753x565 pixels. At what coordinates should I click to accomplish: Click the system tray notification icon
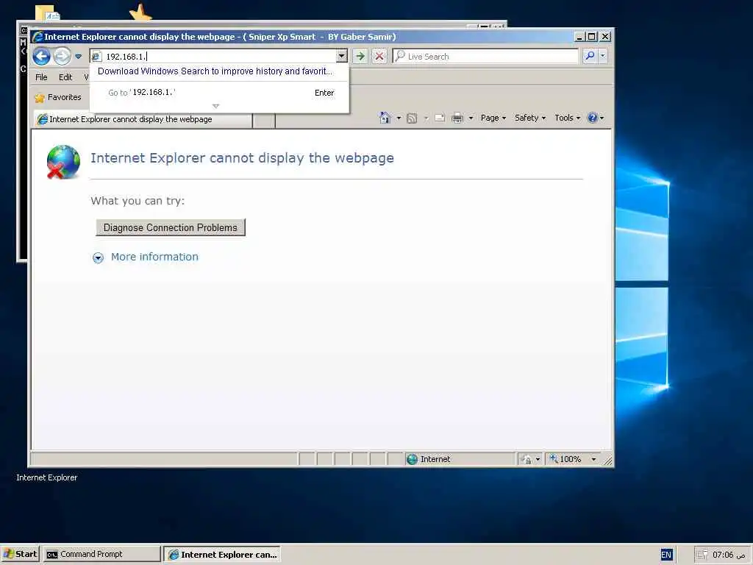702,555
